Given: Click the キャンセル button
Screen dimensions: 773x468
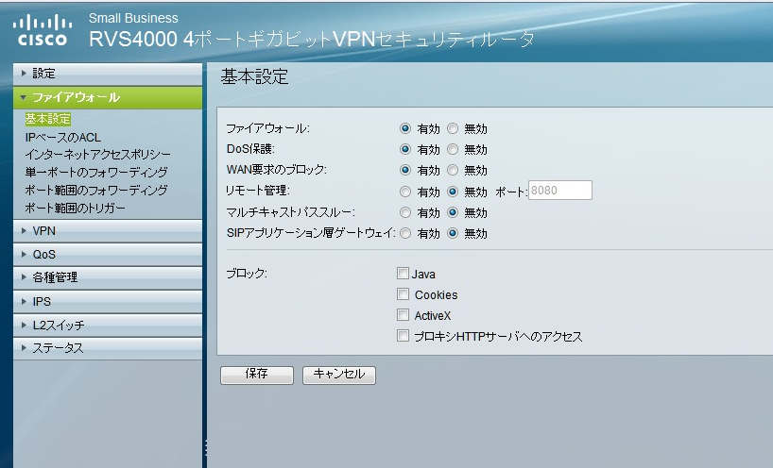Looking at the screenshot, I should 339,375.
